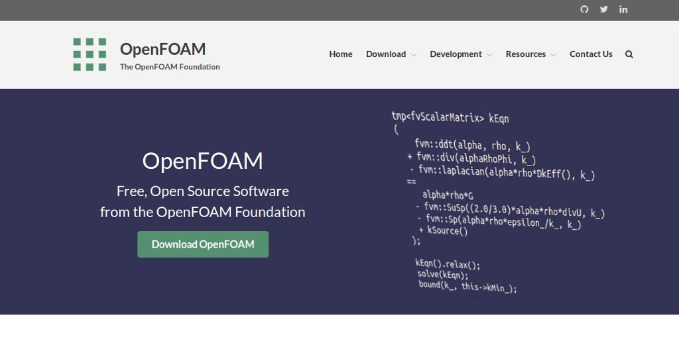The width and height of the screenshot is (679, 339).
Task: Click The OpenFOAM Foundation tagline
Action: pos(170,67)
